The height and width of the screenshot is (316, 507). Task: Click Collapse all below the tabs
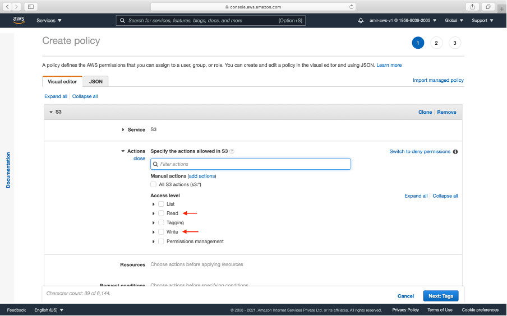coord(85,96)
